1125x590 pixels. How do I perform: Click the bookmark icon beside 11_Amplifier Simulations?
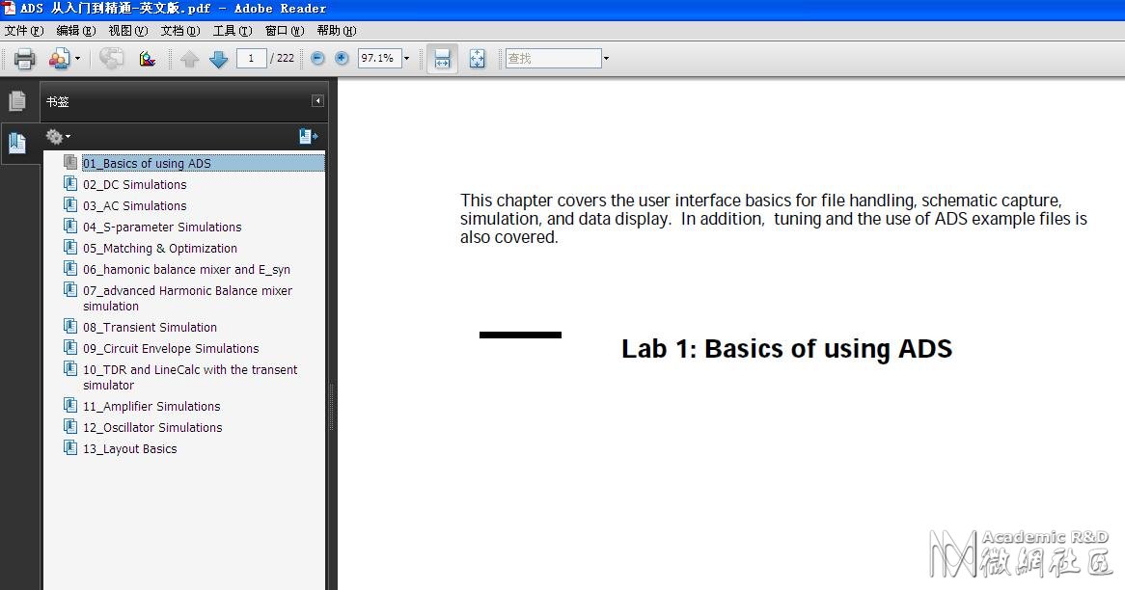coord(70,405)
